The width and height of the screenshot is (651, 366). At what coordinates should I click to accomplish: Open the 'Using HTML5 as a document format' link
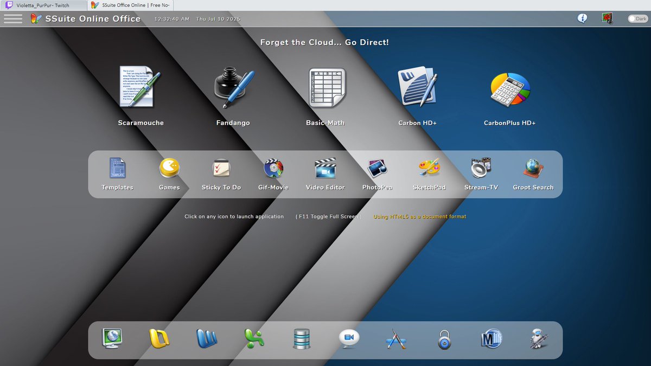[x=420, y=216]
